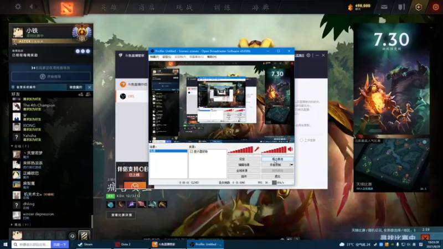Open 商店 store tab

pos(147,7)
